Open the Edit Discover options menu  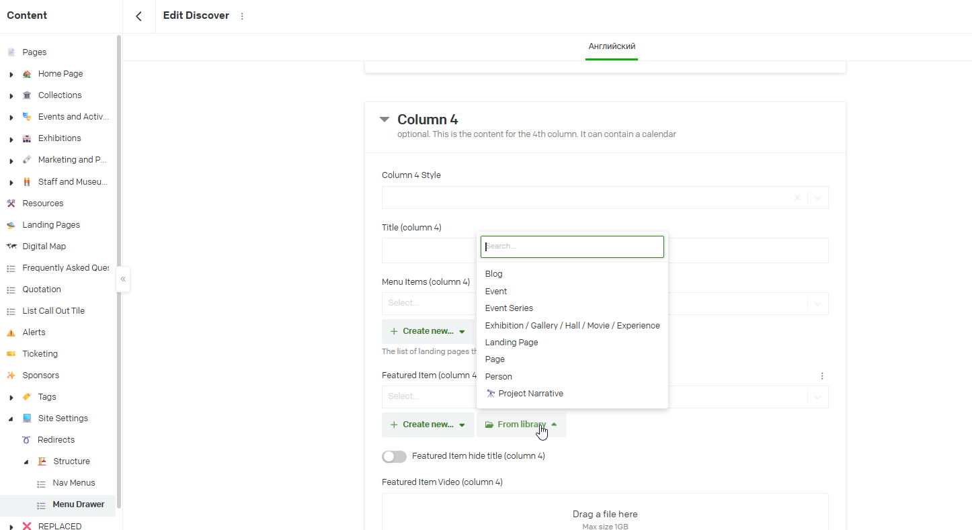point(242,16)
